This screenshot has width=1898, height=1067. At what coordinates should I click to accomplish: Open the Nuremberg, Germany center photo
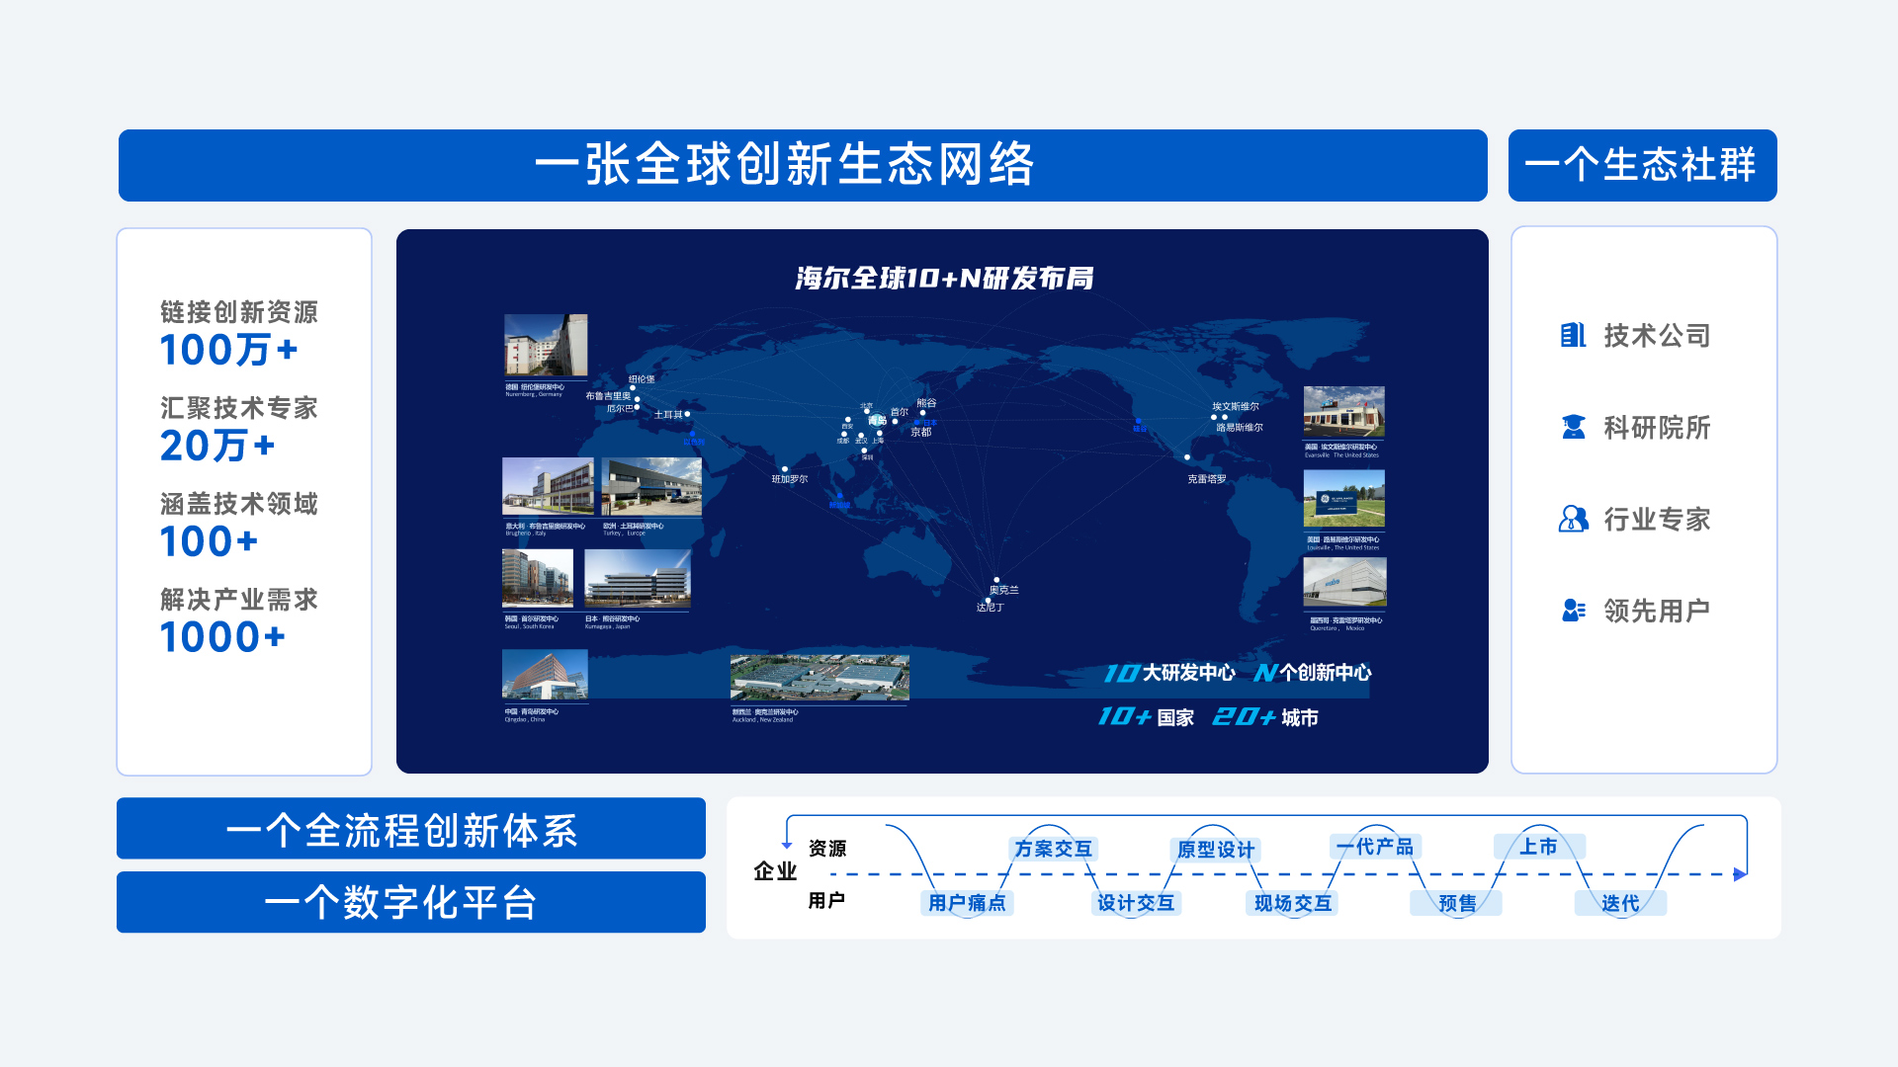point(546,345)
